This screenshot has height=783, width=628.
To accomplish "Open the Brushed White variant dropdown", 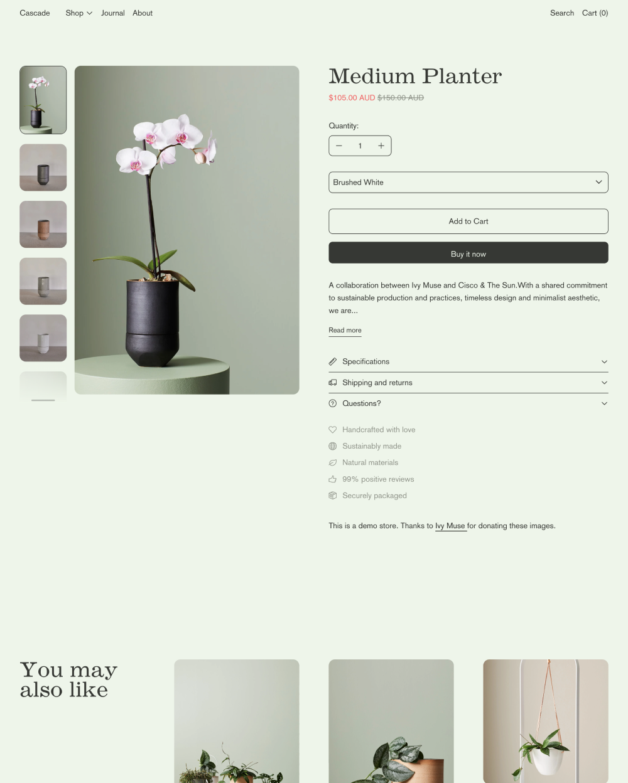I will point(468,183).
